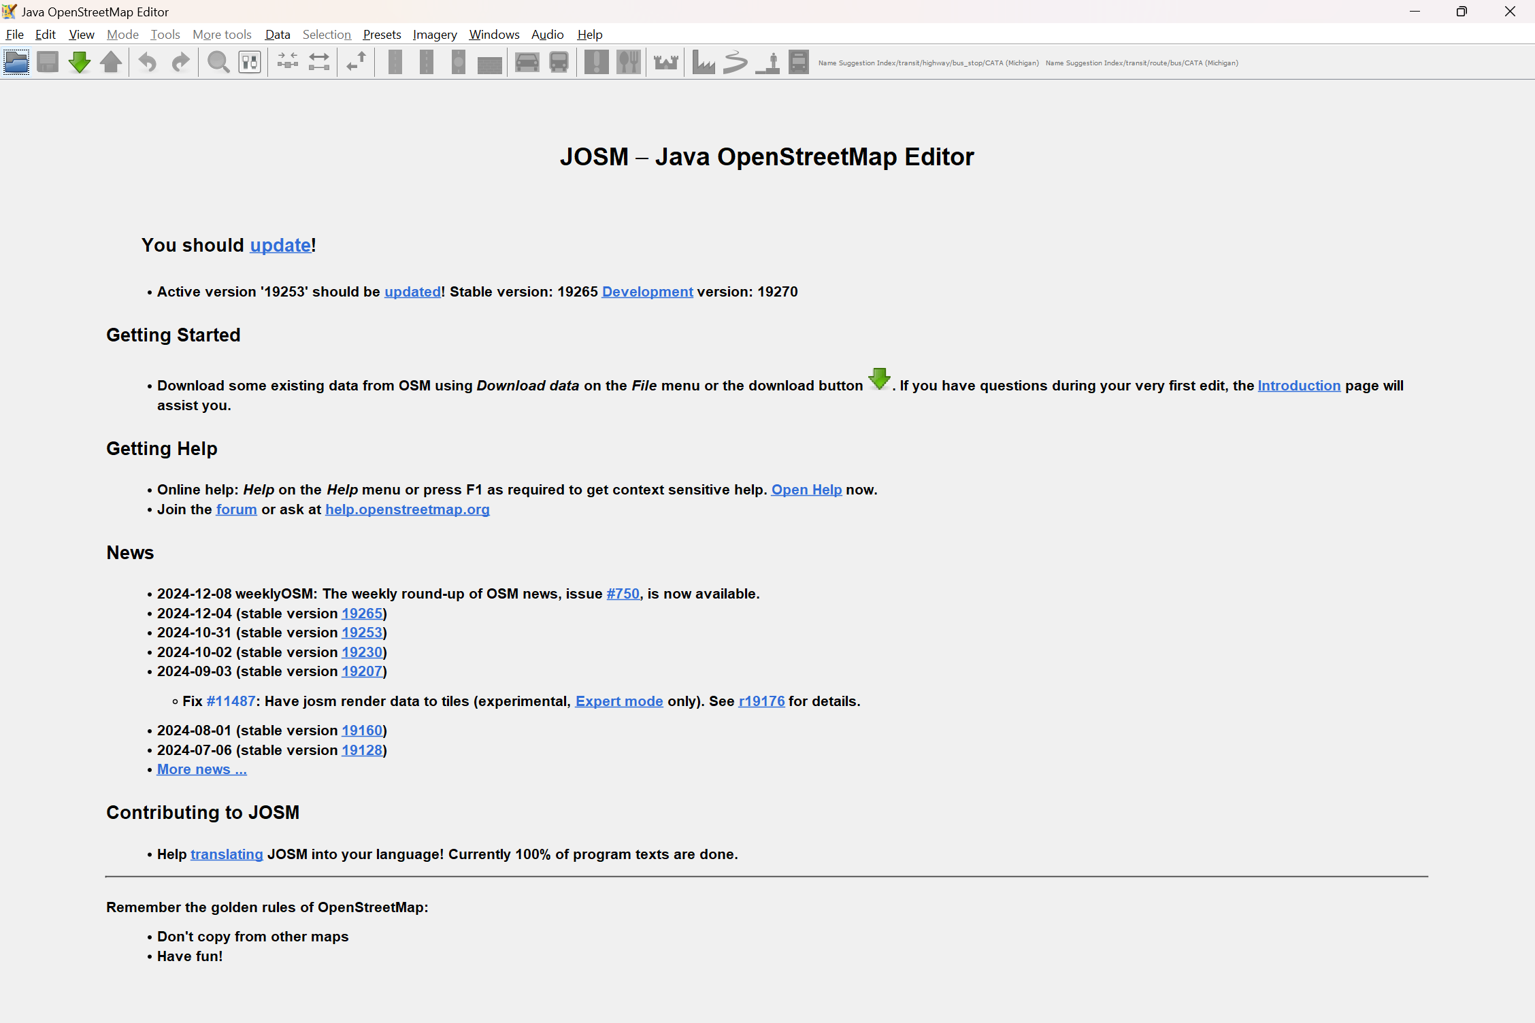Select the second road preset icon
The width and height of the screenshot is (1535, 1023).
point(427,63)
